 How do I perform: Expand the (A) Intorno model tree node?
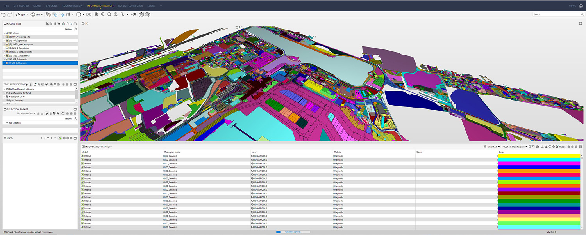pyautogui.click(x=4, y=33)
